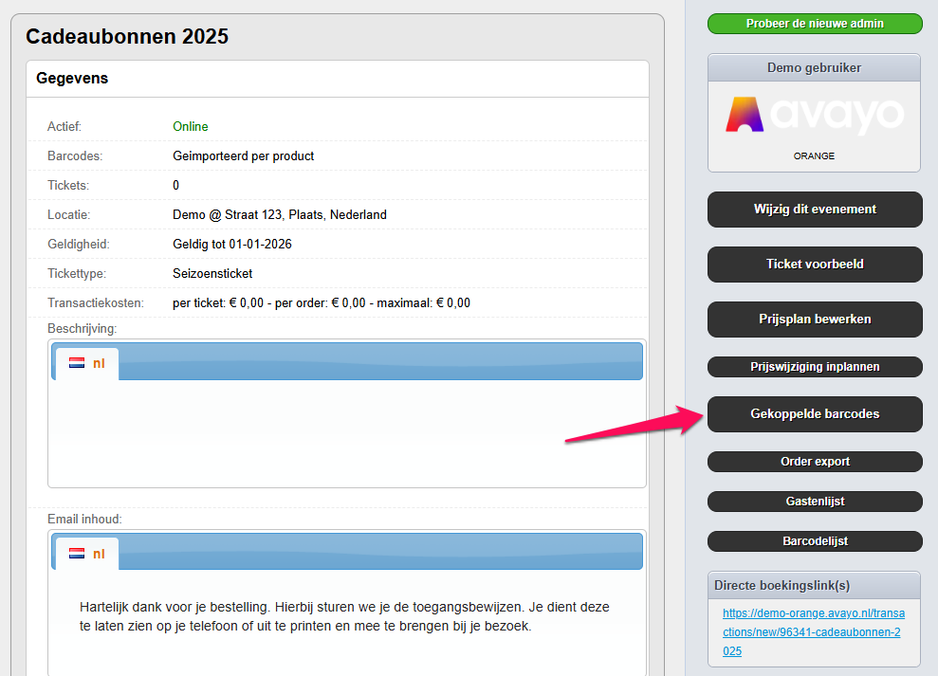Viewport: 938px width, 676px height.
Task: Open Wijzig dit evenement
Action: pos(815,210)
